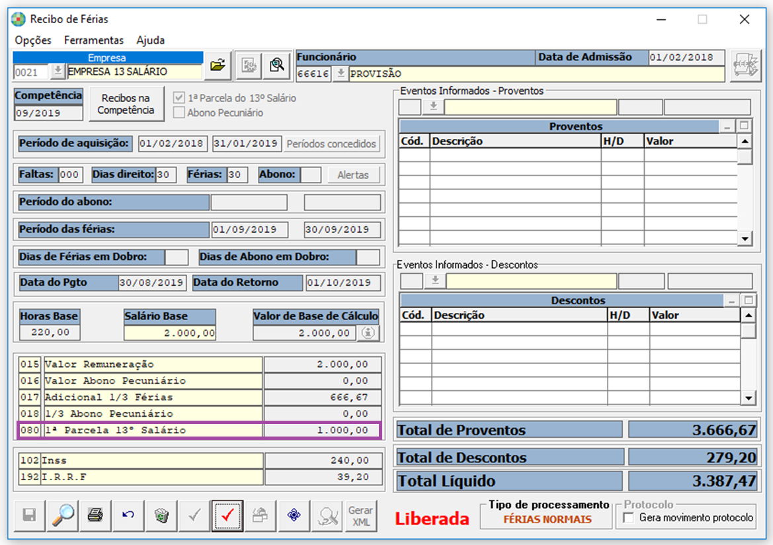
Task: Click the blue undo arrow icon
Action: pos(128,516)
